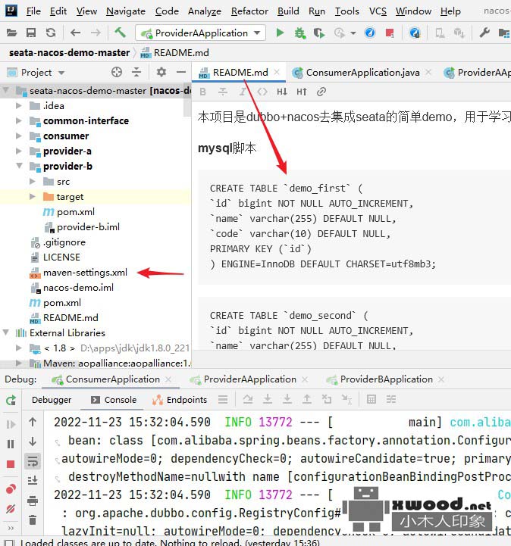Collapse all nodes in Project panel
Image resolution: width=511 pixels, height=546 pixels.
tap(136, 72)
